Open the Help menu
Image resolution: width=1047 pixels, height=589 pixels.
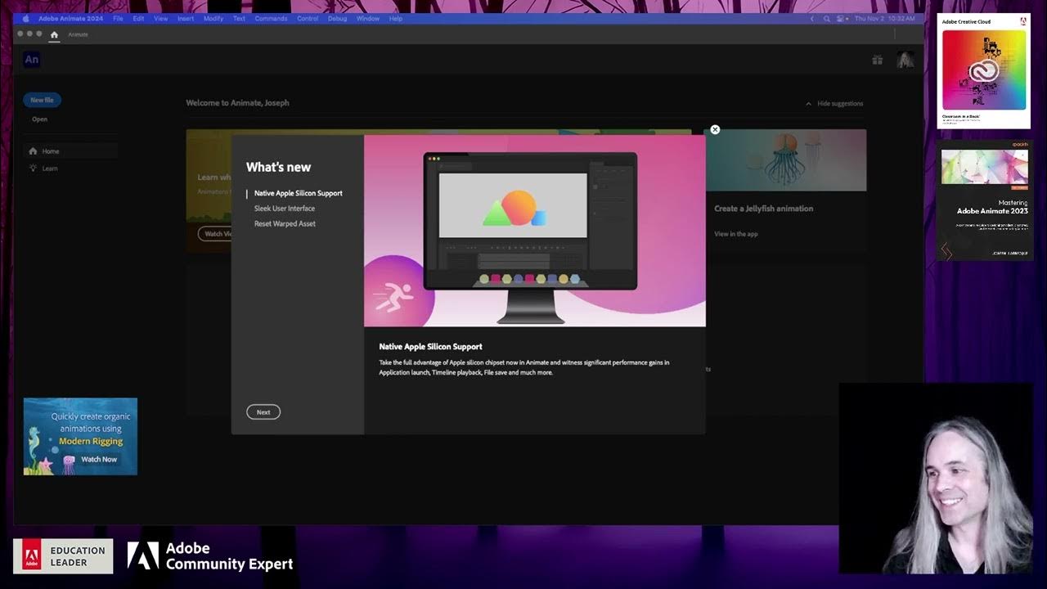396,18
